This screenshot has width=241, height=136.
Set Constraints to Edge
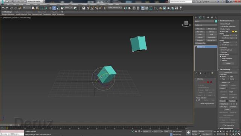click(229, 77)
